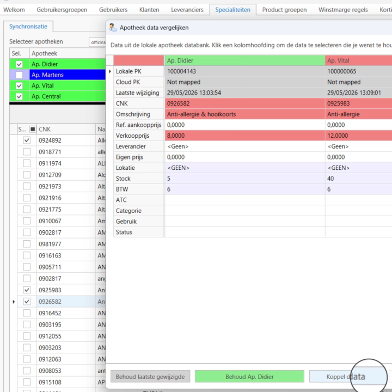Click Lokatie <GEEN> cell under Ap. Didier

245,168
